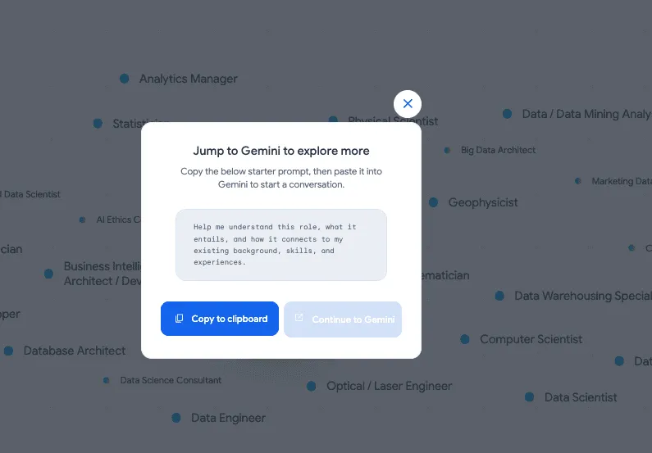Select the Computer Scientist role
652x453 pixels.
click(x=531, y=339)
